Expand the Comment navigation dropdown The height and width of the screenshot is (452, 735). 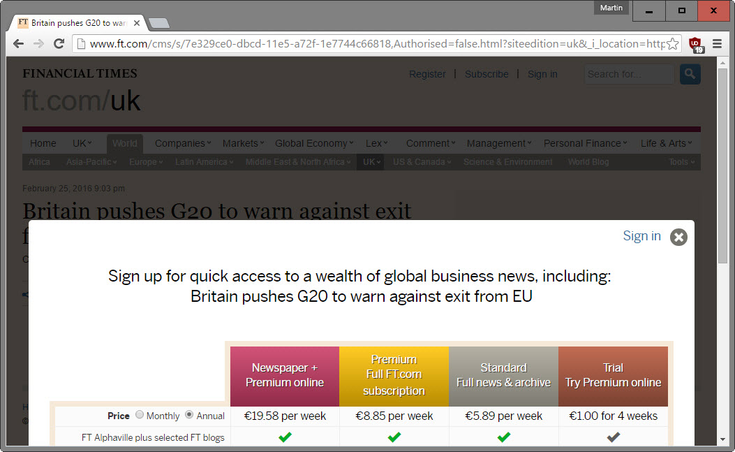[x=431, y=143]
